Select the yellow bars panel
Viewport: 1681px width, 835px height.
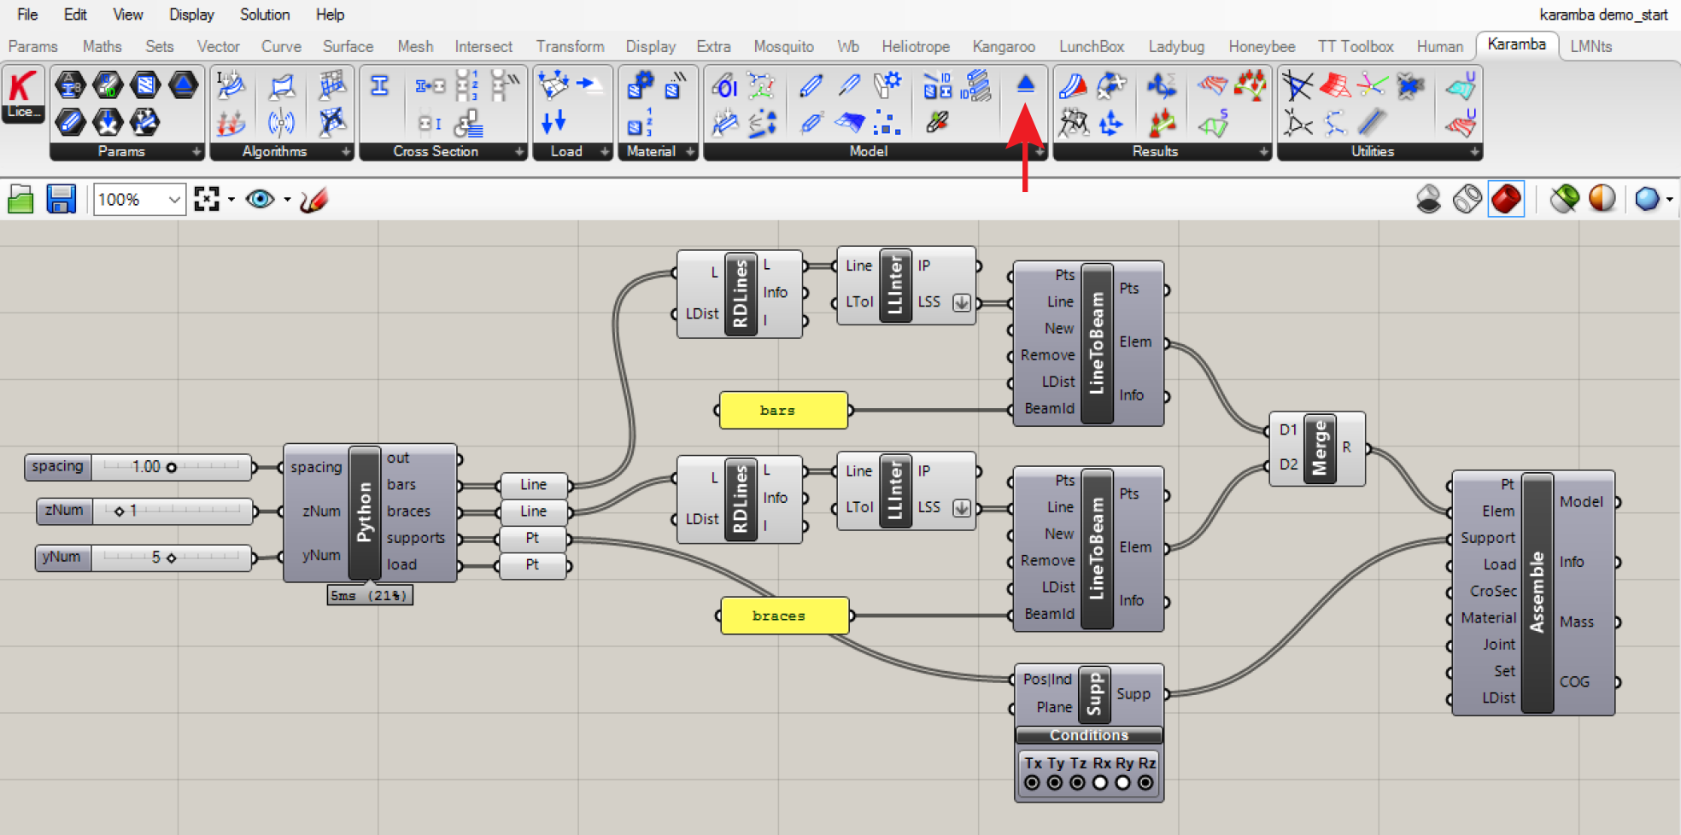[783, 411]
